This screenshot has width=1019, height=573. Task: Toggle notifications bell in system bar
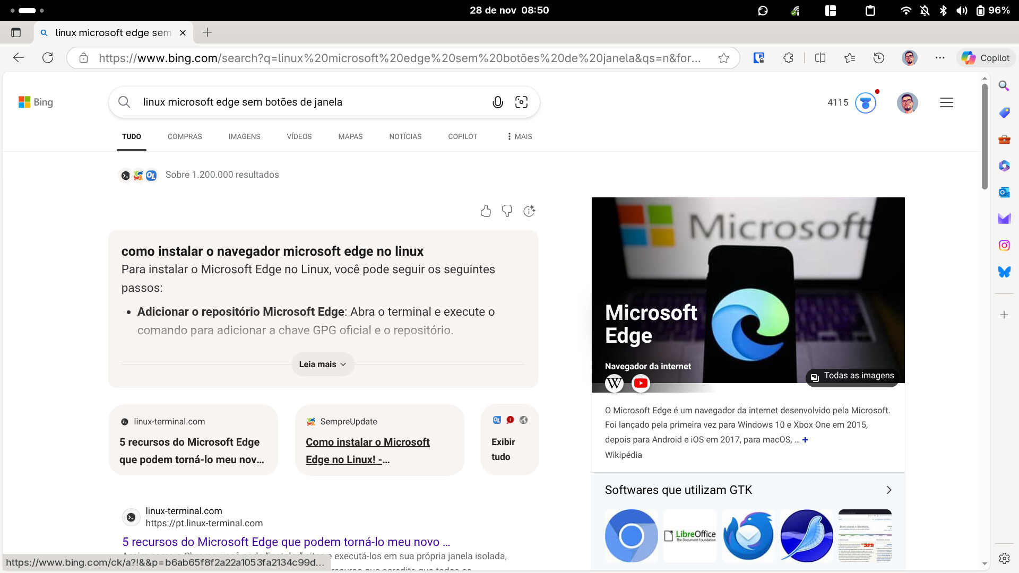click(x=925, y=11)
